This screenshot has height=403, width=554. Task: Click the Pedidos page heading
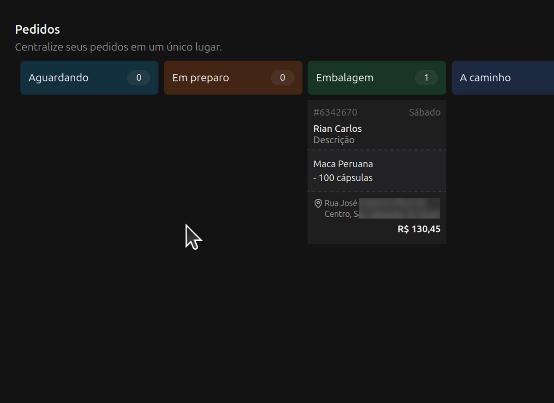(37, 29)
